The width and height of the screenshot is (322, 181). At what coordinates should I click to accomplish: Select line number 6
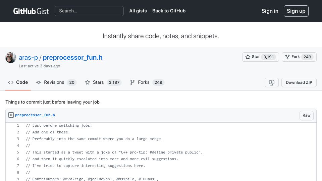click(x=18, y=159)
